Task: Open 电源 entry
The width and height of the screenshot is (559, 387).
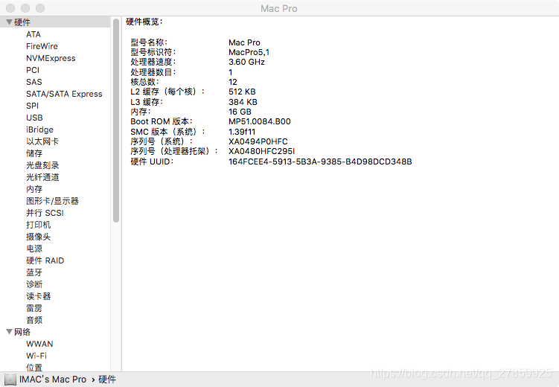Action: pos(34,249)
